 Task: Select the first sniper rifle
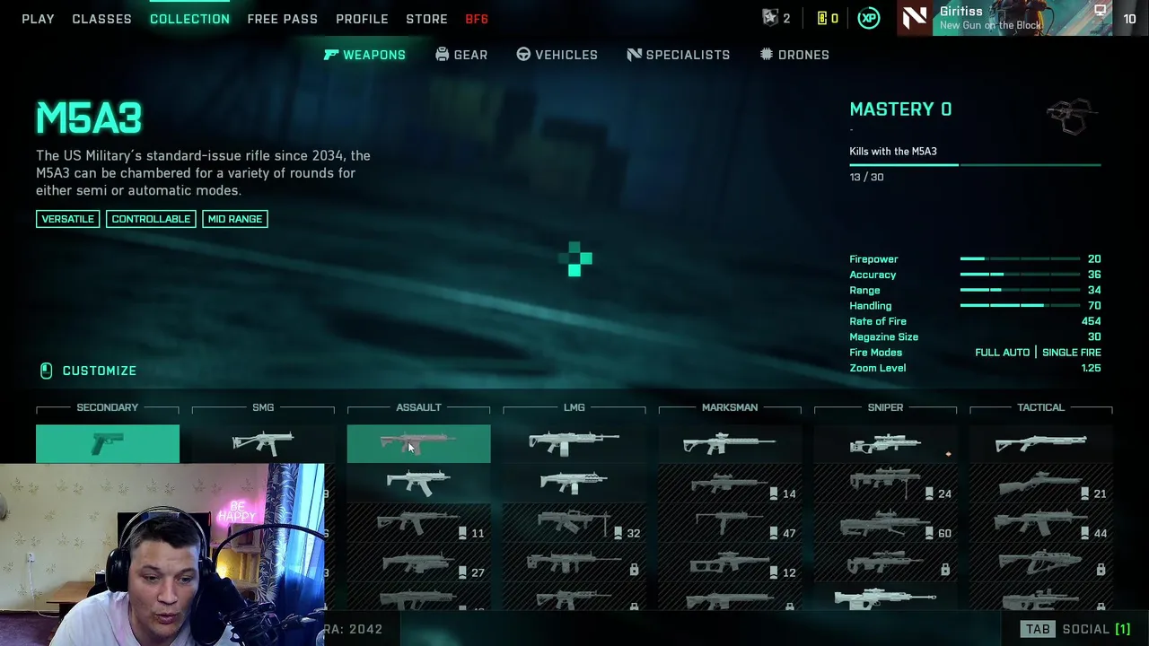[885, 443]
